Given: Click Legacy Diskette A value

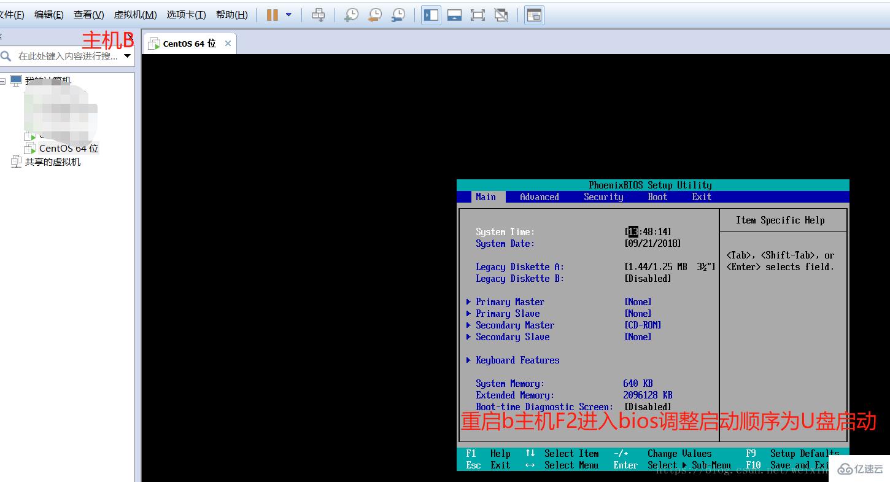Looking at the screenshot, I should (670, 267).
